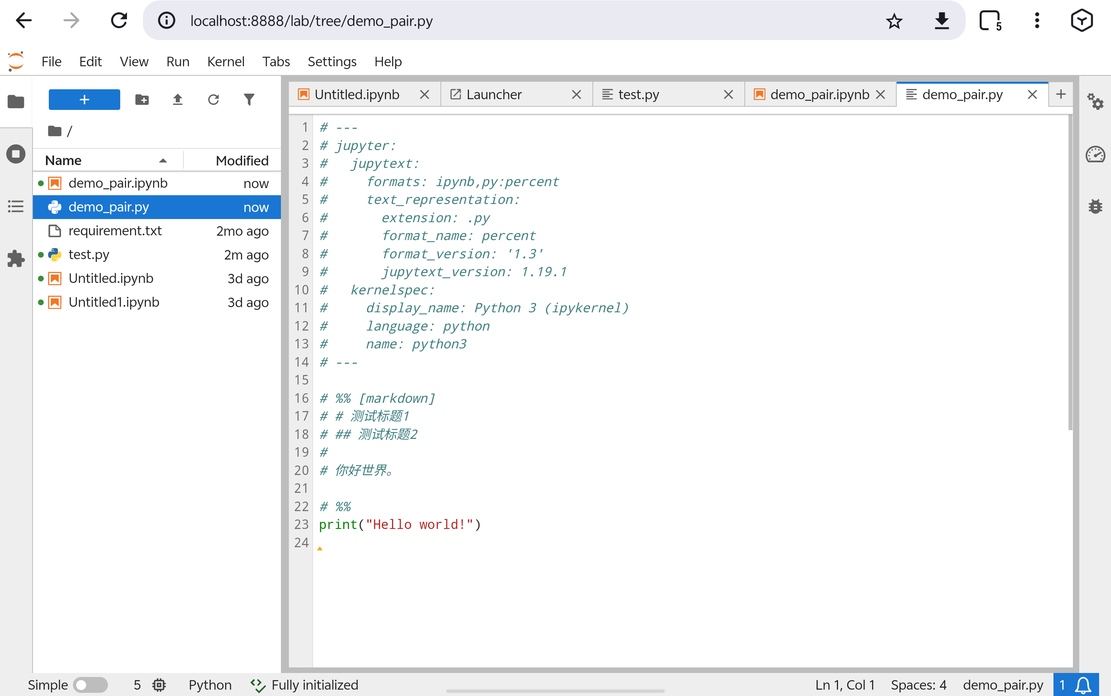The image size is (1111, 696).
Task: Click the Upload Files arrow icon
Action: click(x=178, y=100)
